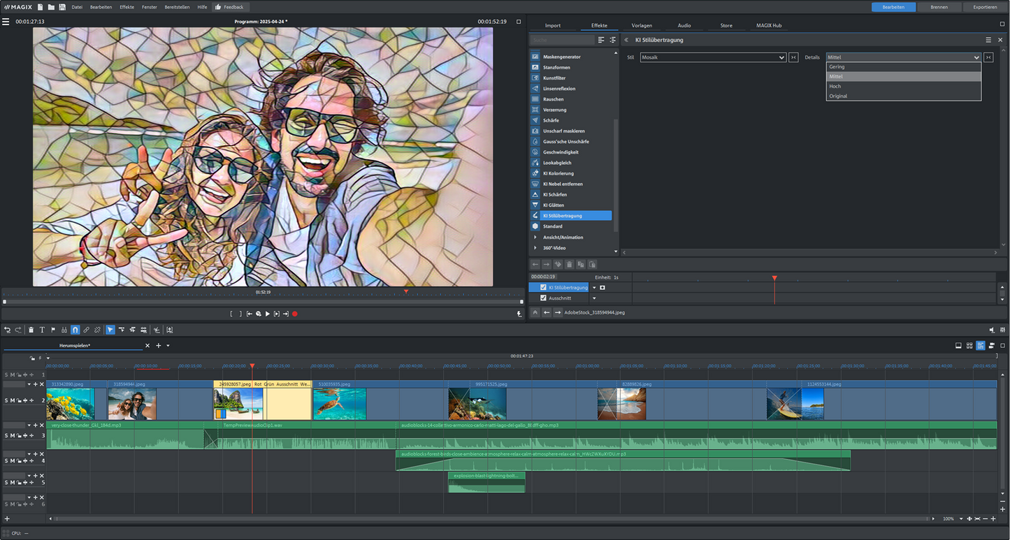Start recording with the red record button
The image size is (1010, 540).
pyautogui.click(x=294, y=314)
